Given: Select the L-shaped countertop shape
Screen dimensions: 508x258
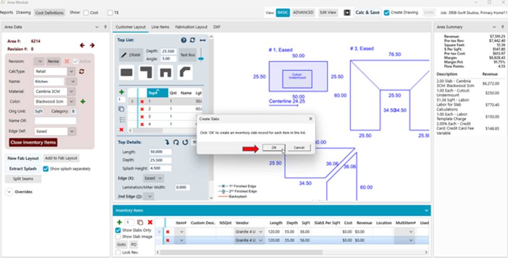Looking at the screenshot, I should pyautogui.click(x=146, y=72).
